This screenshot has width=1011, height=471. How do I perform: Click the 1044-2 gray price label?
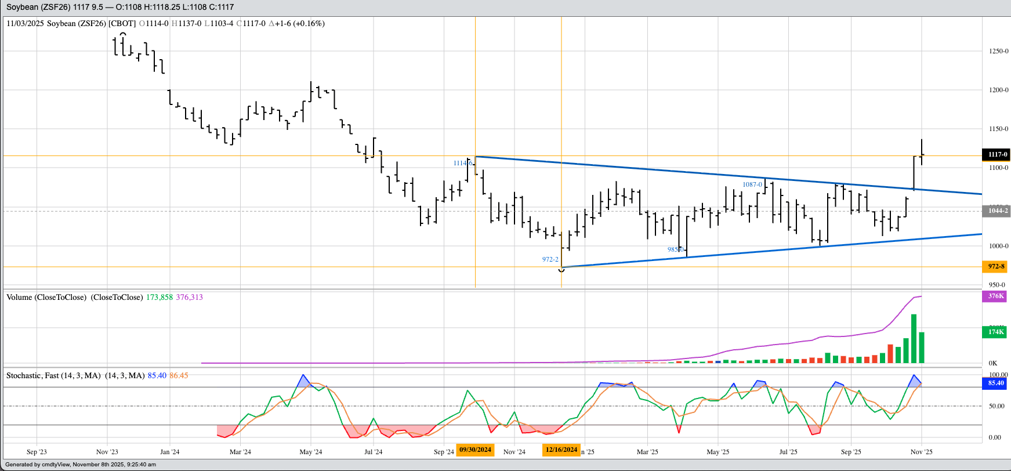(996, 211)
